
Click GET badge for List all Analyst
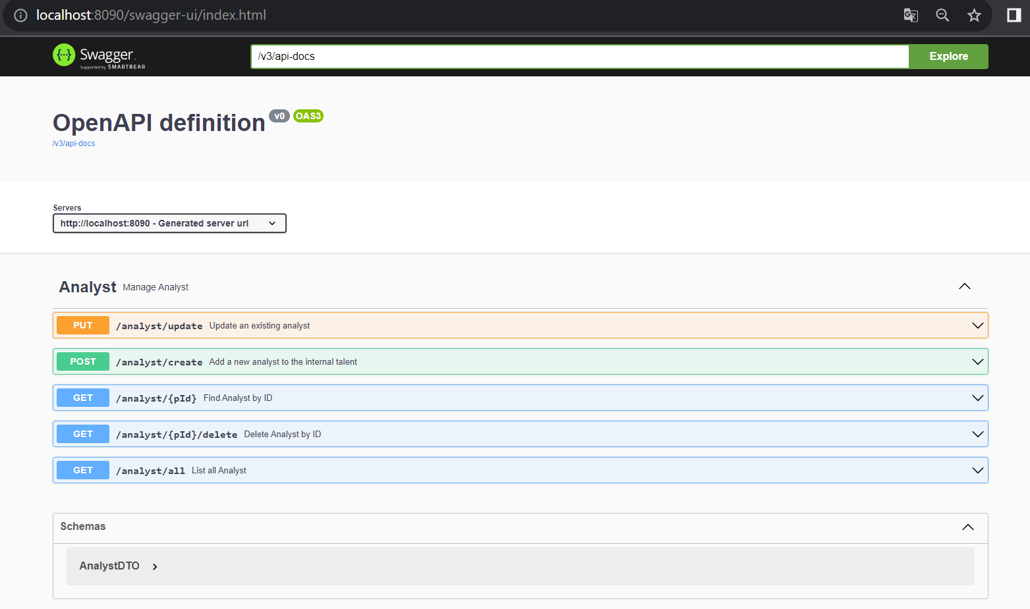83,470
